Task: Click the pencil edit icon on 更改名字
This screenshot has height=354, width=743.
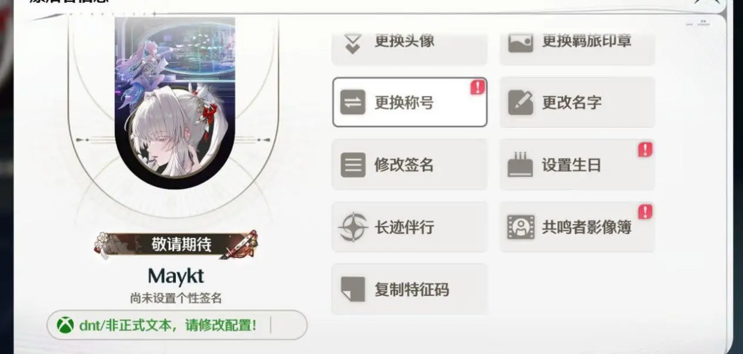Action: point(520,102)
